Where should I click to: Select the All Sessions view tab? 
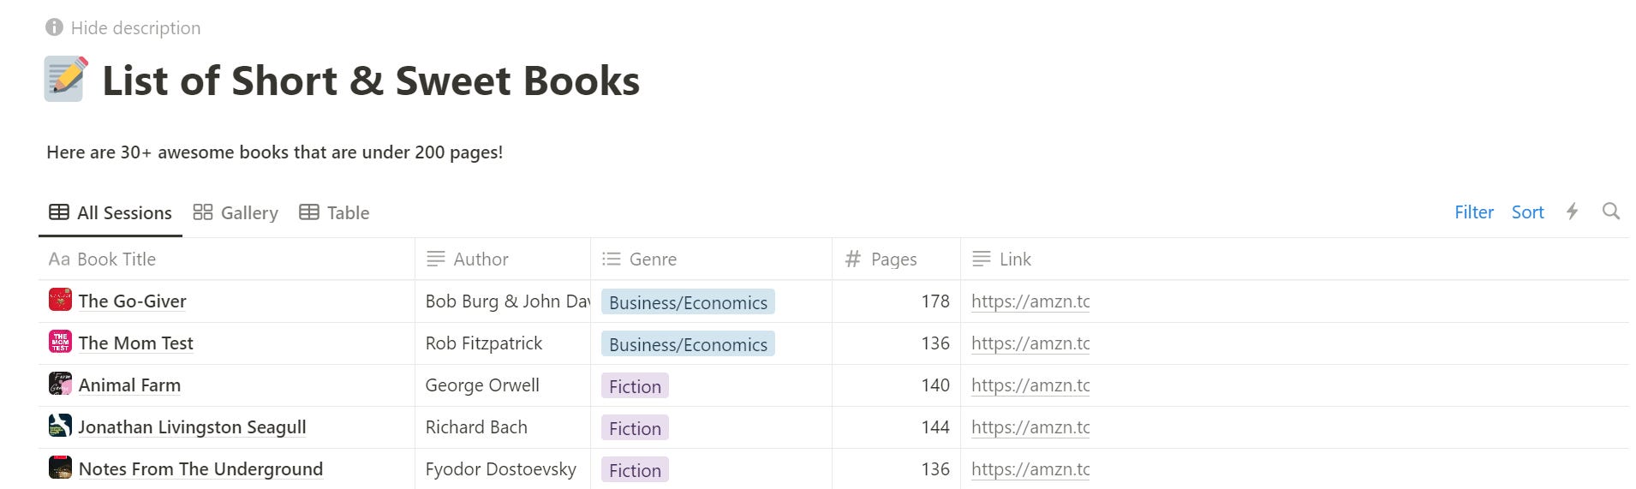[x=110, y=212]
